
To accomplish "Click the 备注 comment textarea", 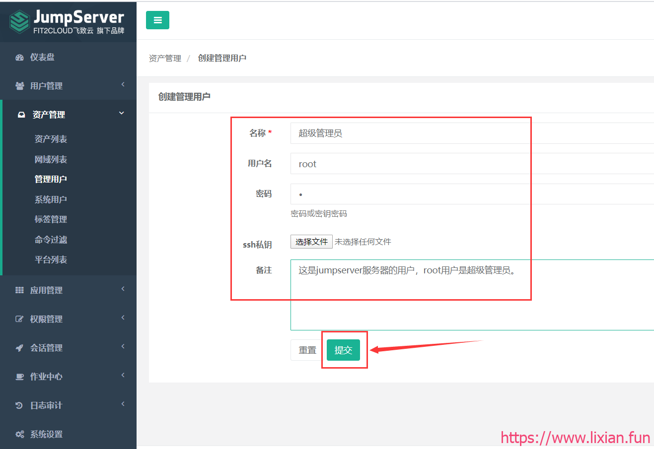I will click(x=472, y=295).
